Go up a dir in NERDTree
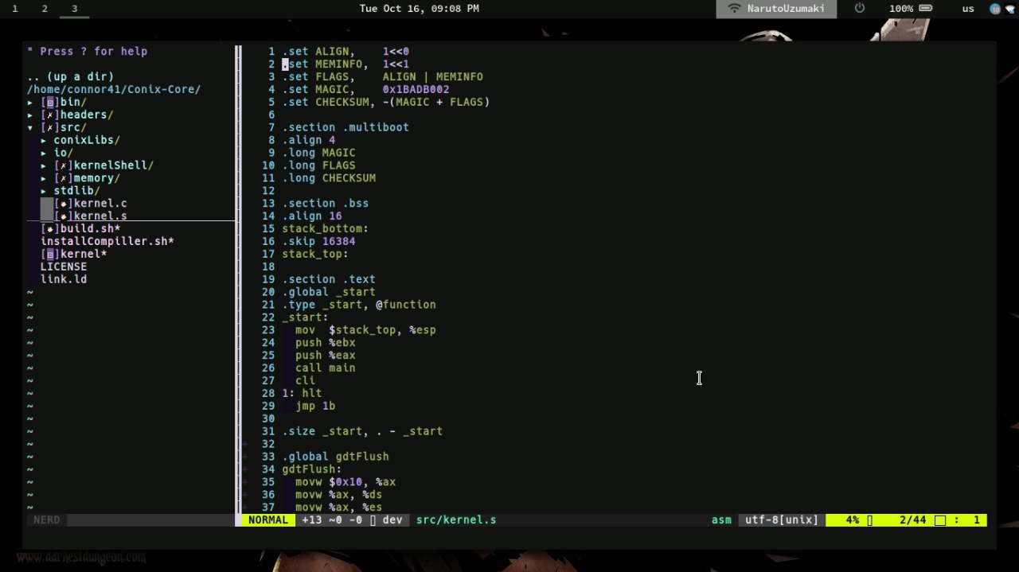 point(70,76)
